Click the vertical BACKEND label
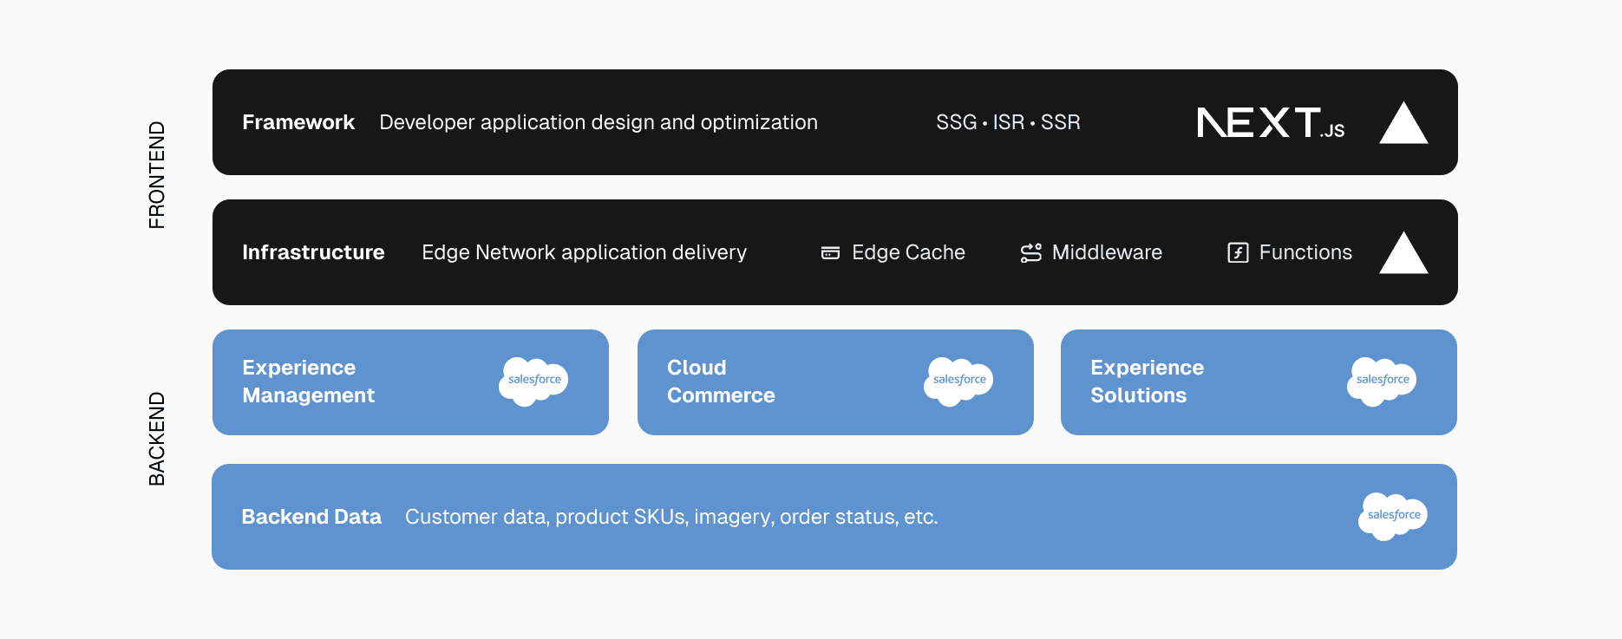Screen dimensions: 1622x639 coord(157,439)
